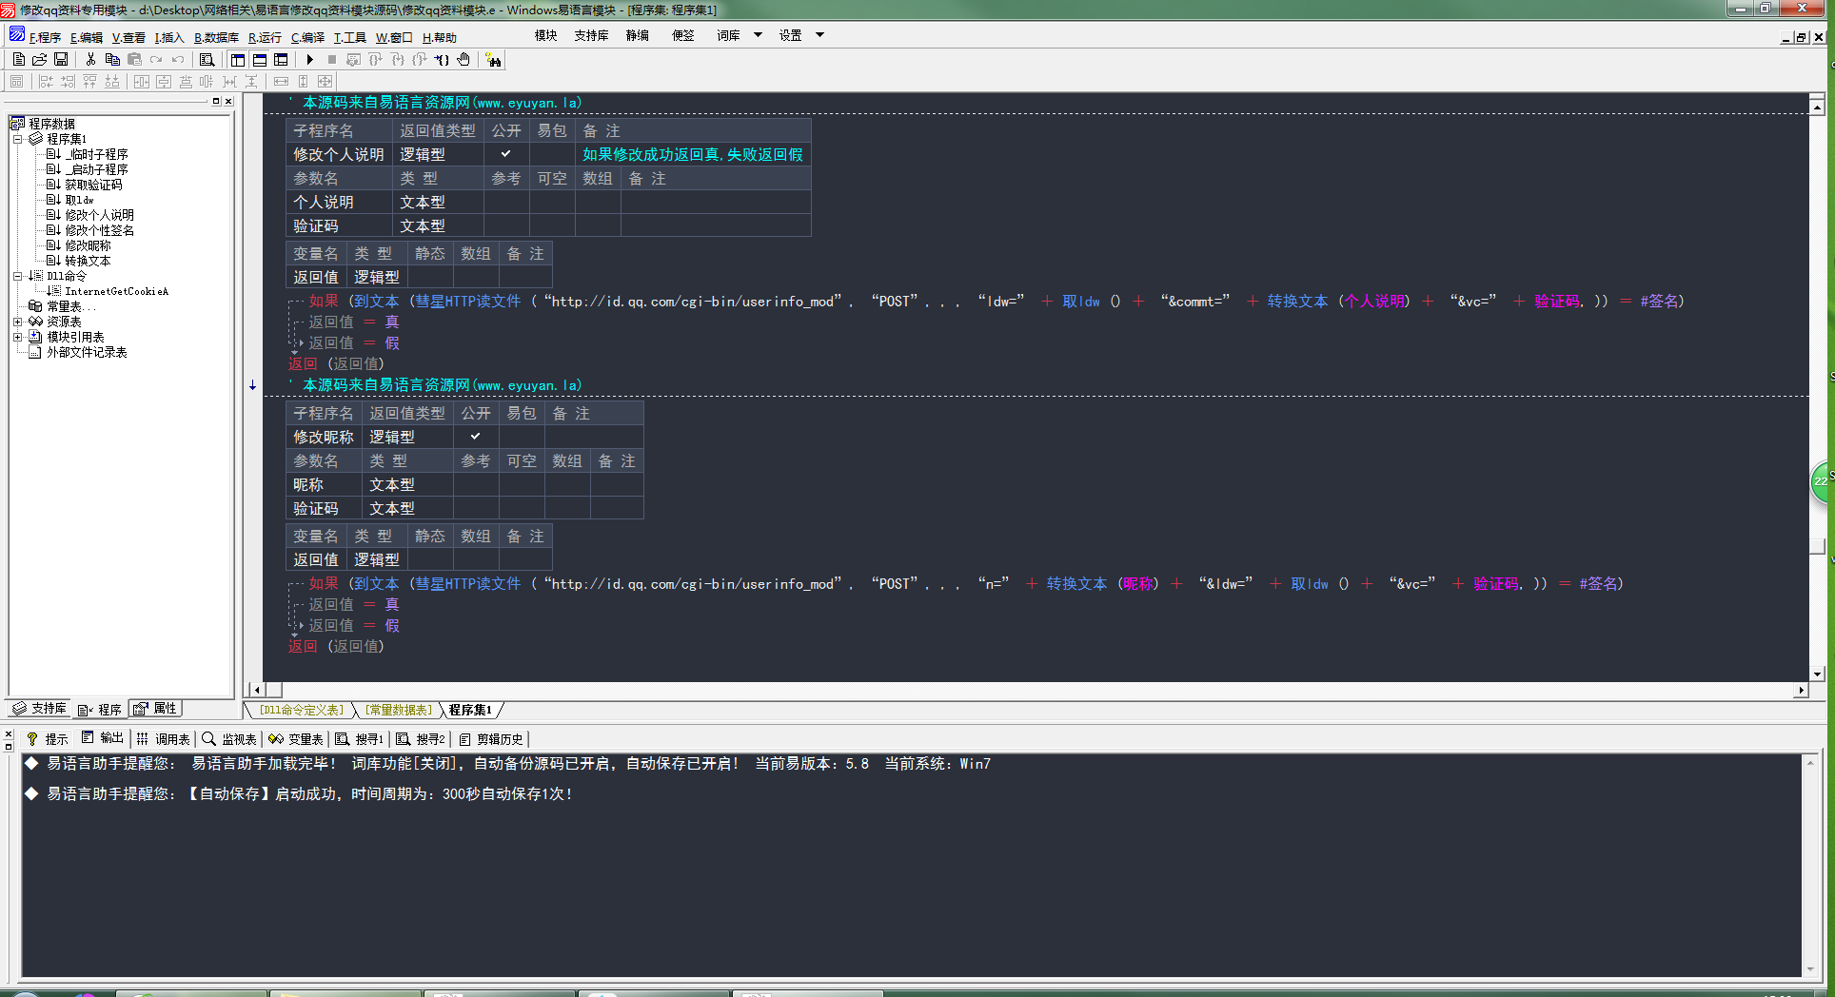The height and width of the screenshot is (997, 1835).
Task: Click the 参考 cell of parameter 个人说明
Action: click(x=506, y=202)
